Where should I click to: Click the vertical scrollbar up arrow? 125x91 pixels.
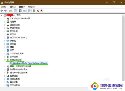123,15
